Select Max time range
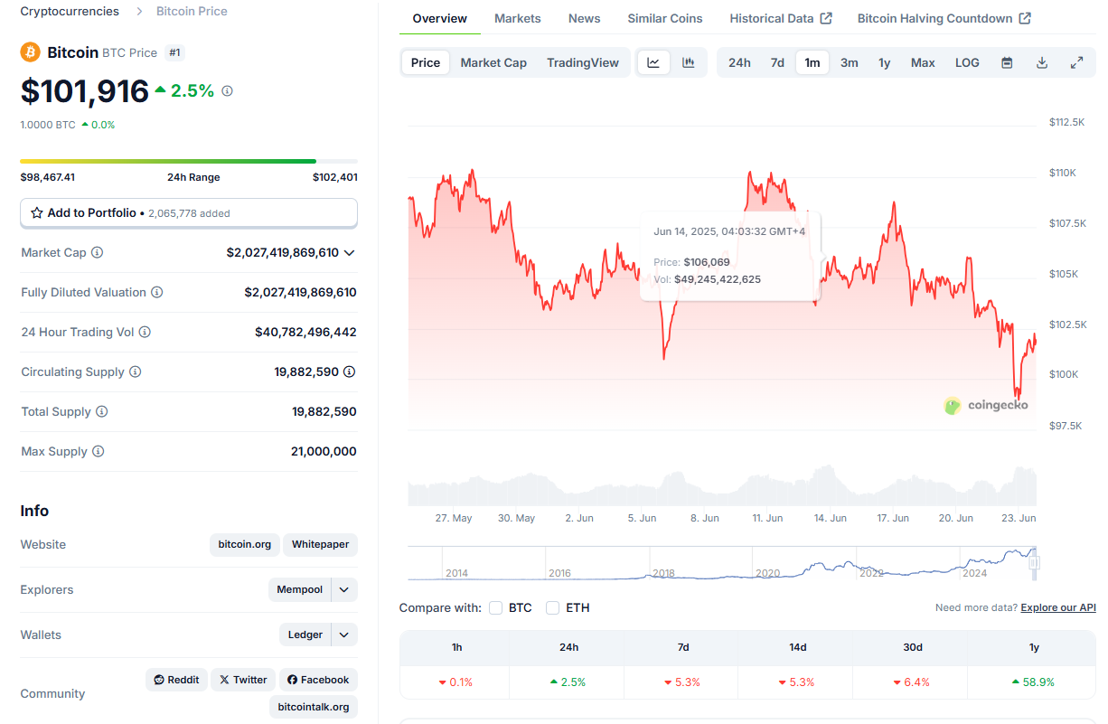Viewport: 1108px width, 724px height. click(923, 62)
